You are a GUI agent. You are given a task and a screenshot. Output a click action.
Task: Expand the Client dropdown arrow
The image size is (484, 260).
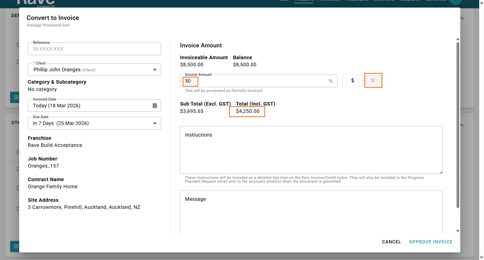coord(155,70)
